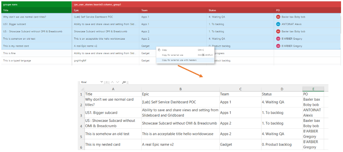This screenshot has height=152, width=343.
Task: Select Excel column B header
Action: [181, 89]
